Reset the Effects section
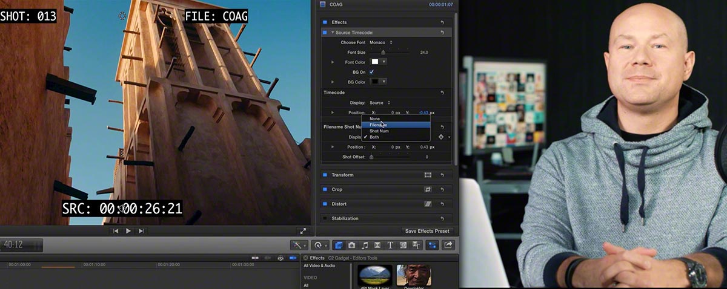Image resolution: width=727 pixels, height=289 pixels. tap(443, 22)
